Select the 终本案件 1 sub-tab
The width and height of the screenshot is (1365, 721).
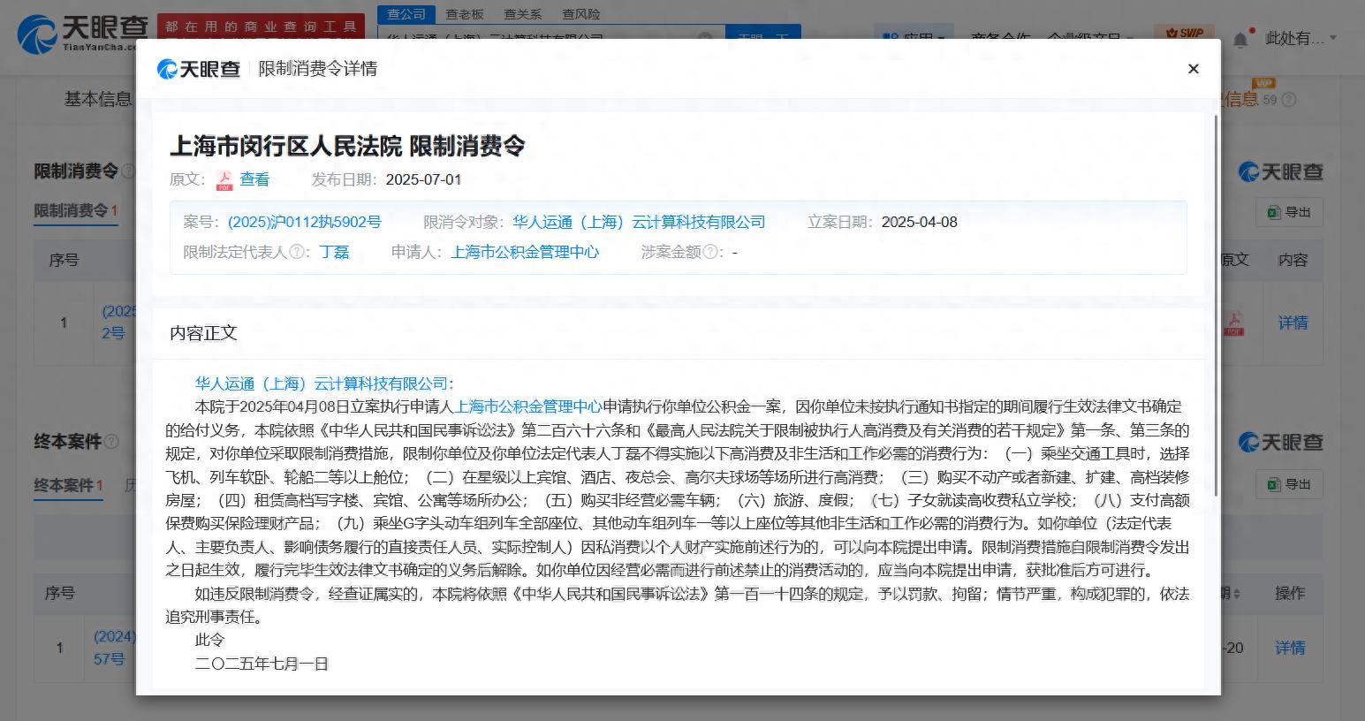69,485
